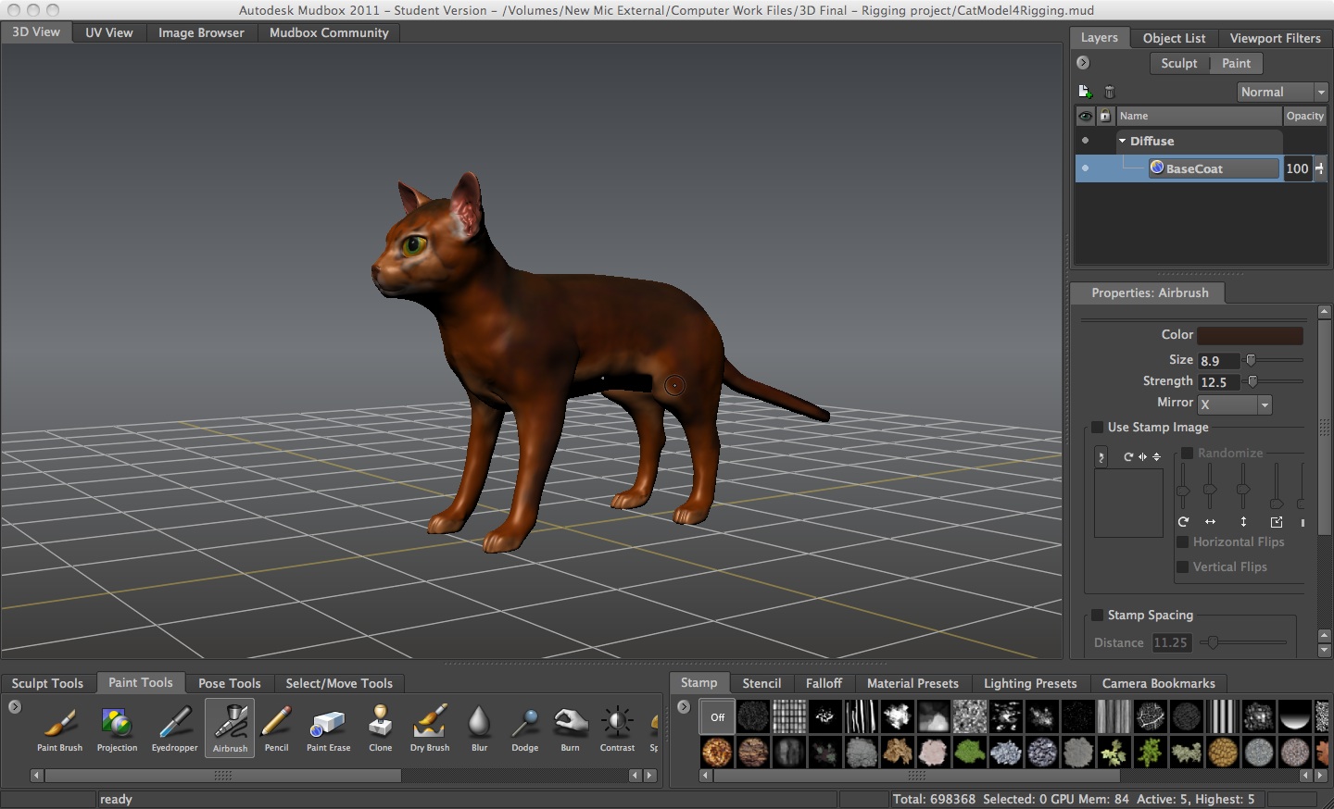The height and width of the screenshot is (809, 1334).
Task: Switch to the Sculpt layers view
Action: tap(1179, 63)
